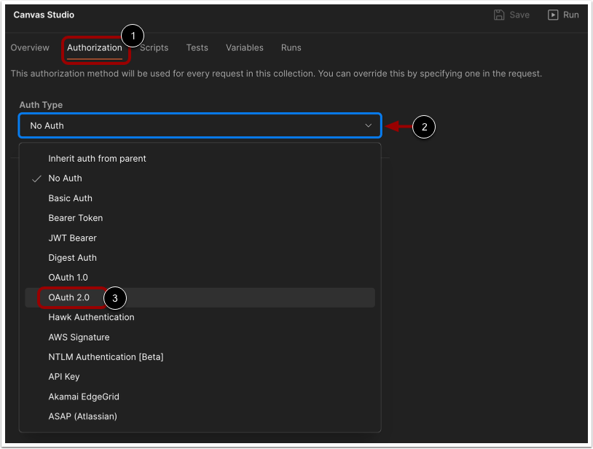
Task: Choose Hawk Authentication
Action: [91, 317]
